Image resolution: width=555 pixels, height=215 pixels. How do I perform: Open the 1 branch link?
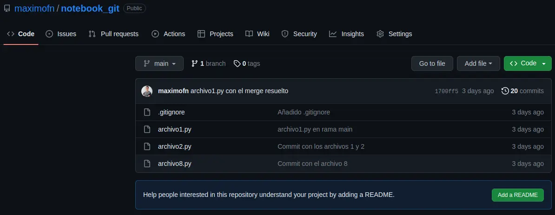tap(209, 63)
